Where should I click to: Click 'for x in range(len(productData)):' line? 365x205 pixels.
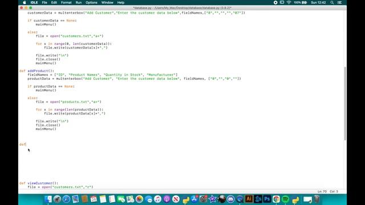70,109
